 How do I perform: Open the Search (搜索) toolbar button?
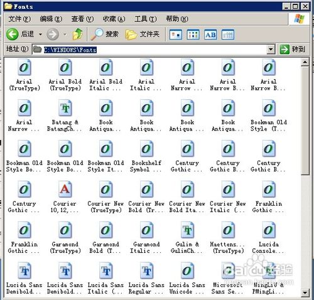click(104, 34)
